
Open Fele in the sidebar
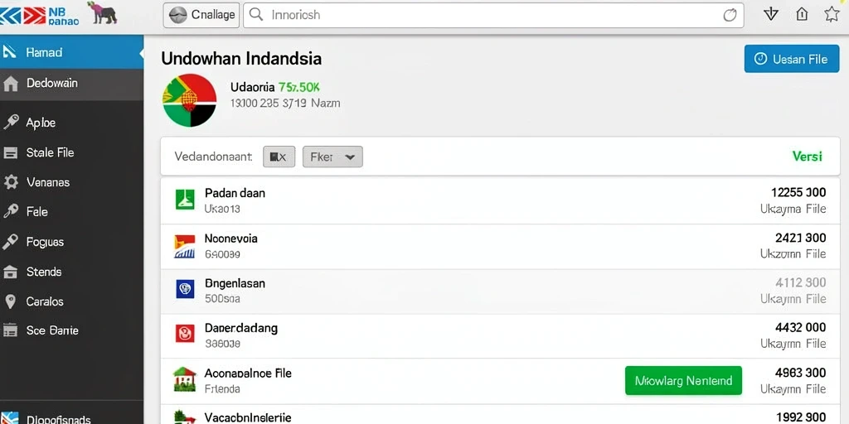coord(71,212)
